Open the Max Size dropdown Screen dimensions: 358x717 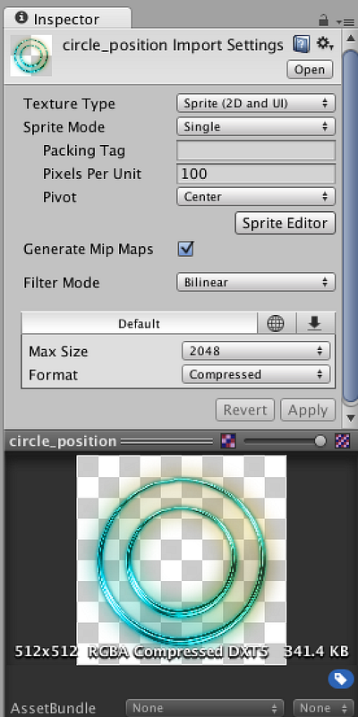click(x=256, y=351)
